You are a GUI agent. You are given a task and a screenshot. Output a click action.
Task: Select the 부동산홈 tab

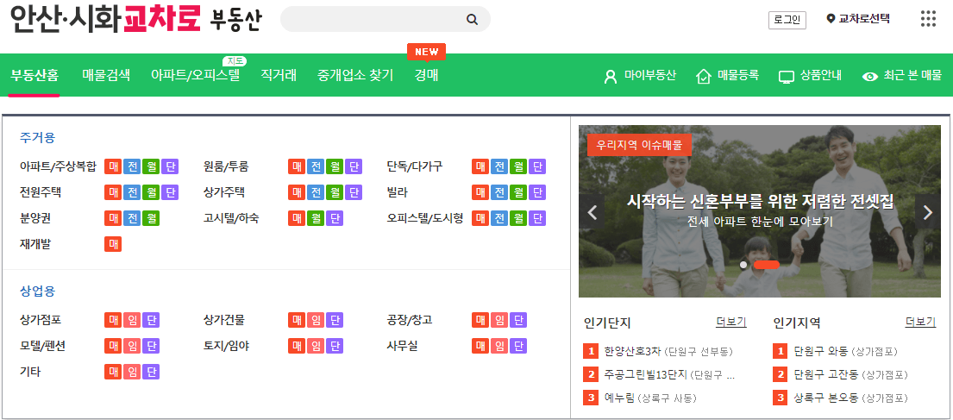pyautogui.click(x=34, y=75)
